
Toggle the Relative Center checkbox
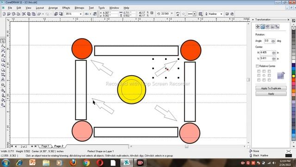[257, 66]
